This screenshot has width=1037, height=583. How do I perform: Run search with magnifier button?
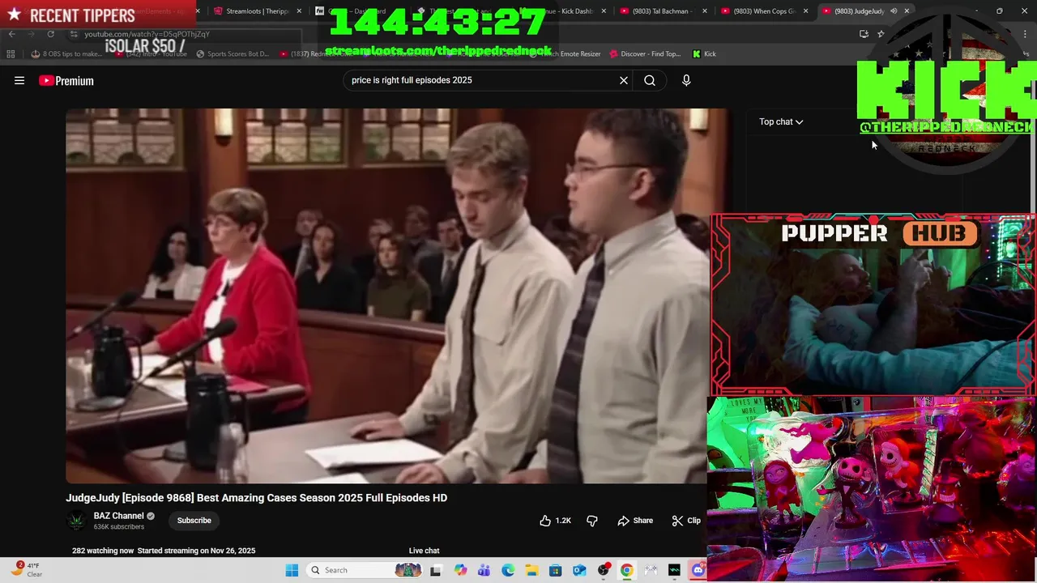pos(650,80)
